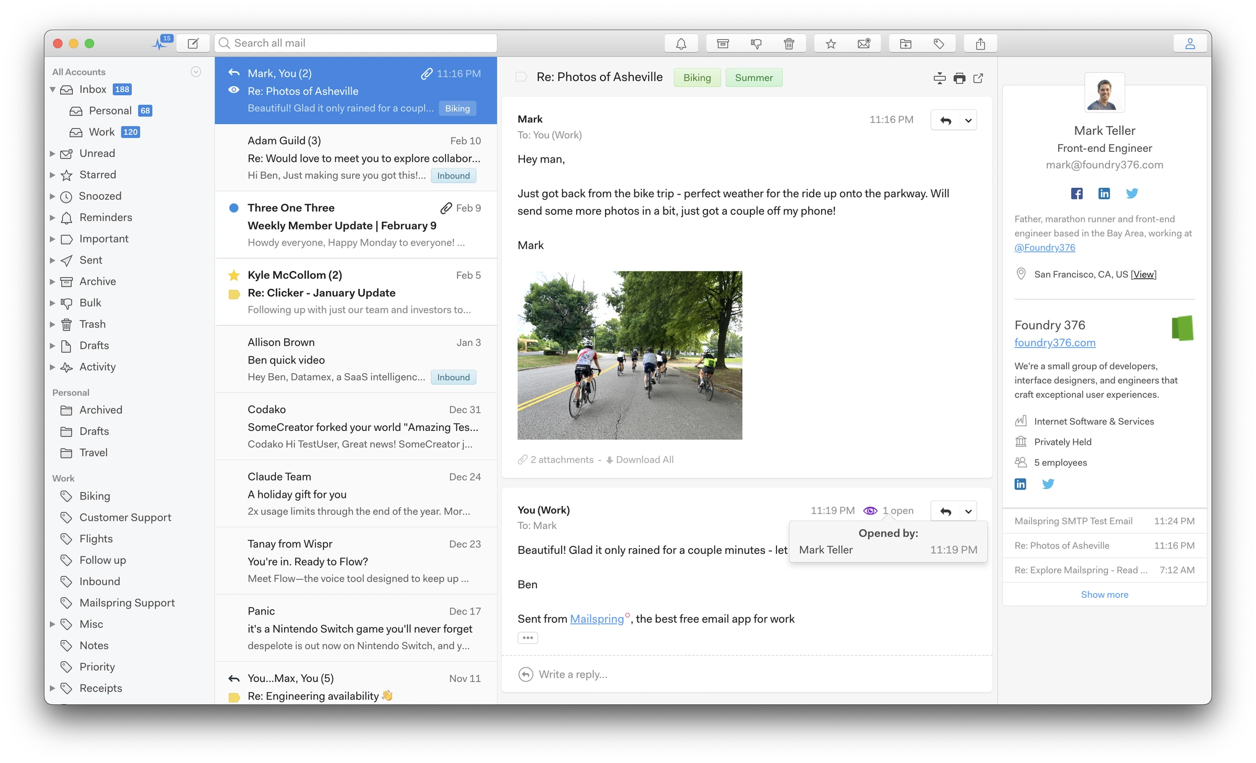The height and width of the screenshot is (763, 1256).
Task: Collapse the Inbox tree
Action: pyautogui.click(x=52, y=89)
